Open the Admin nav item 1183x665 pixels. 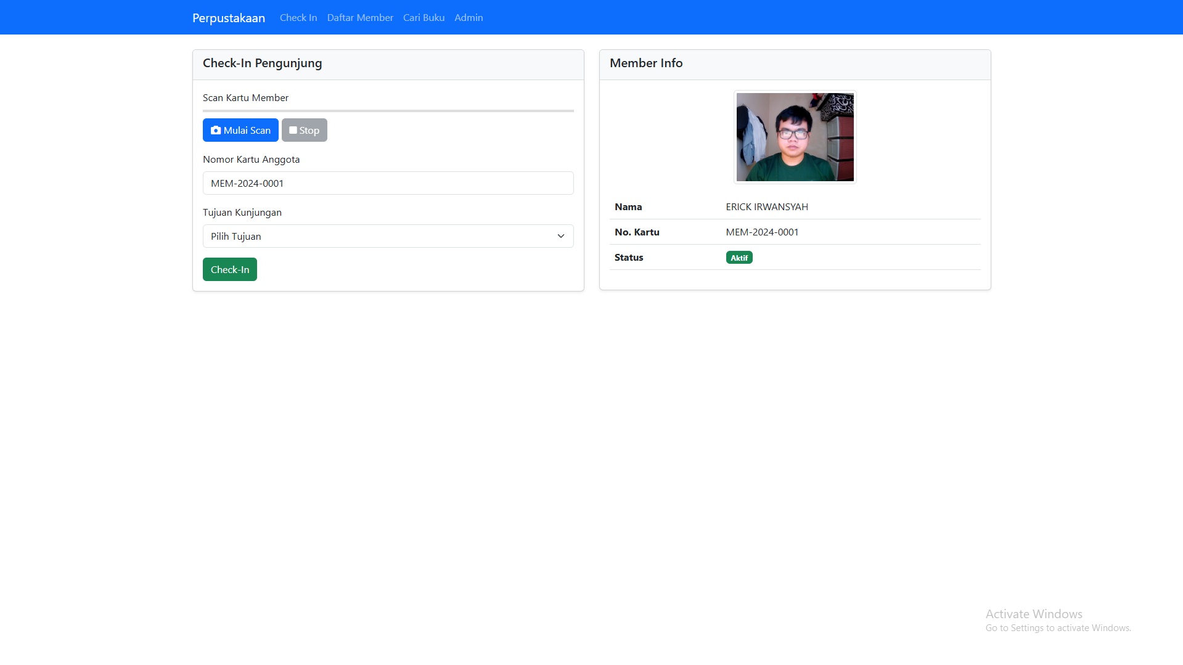(469, 18)
